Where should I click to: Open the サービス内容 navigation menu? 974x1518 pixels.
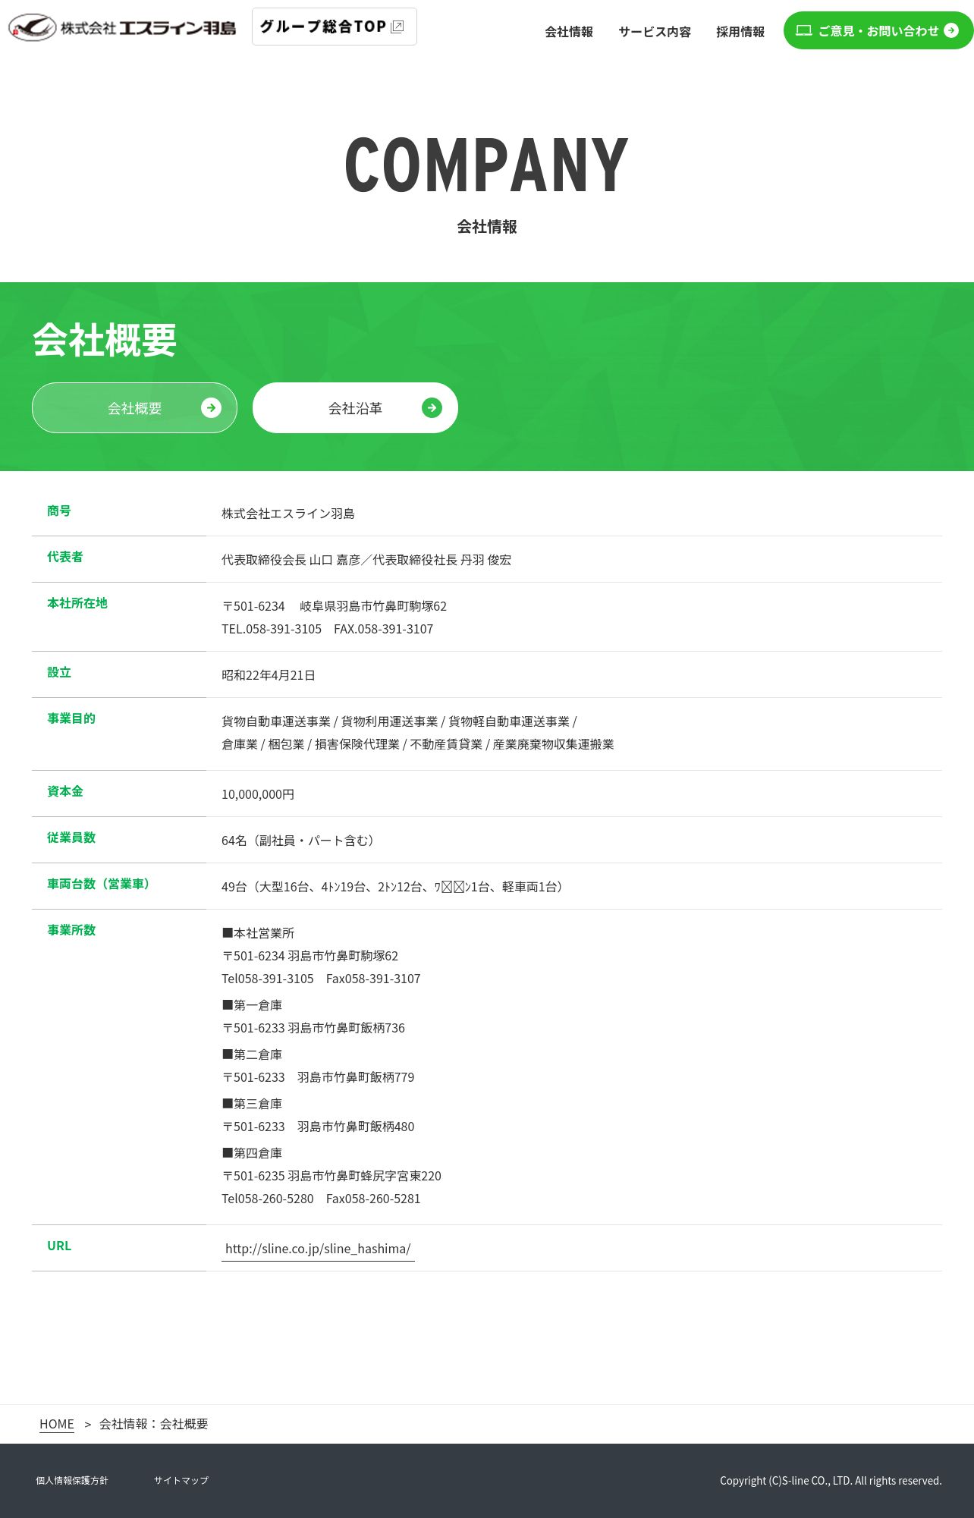[x=655, y=32]
